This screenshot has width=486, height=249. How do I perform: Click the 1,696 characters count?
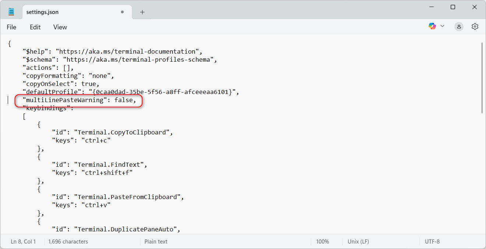(x=68, y=242)
